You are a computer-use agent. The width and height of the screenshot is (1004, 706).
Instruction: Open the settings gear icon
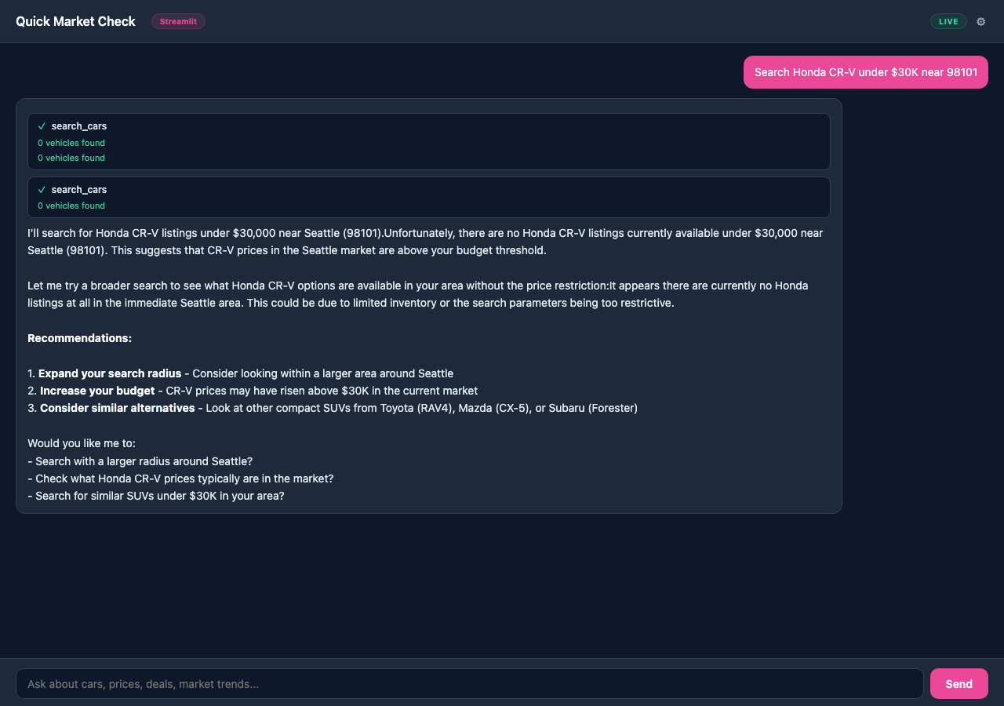click(x=980, y=21)
